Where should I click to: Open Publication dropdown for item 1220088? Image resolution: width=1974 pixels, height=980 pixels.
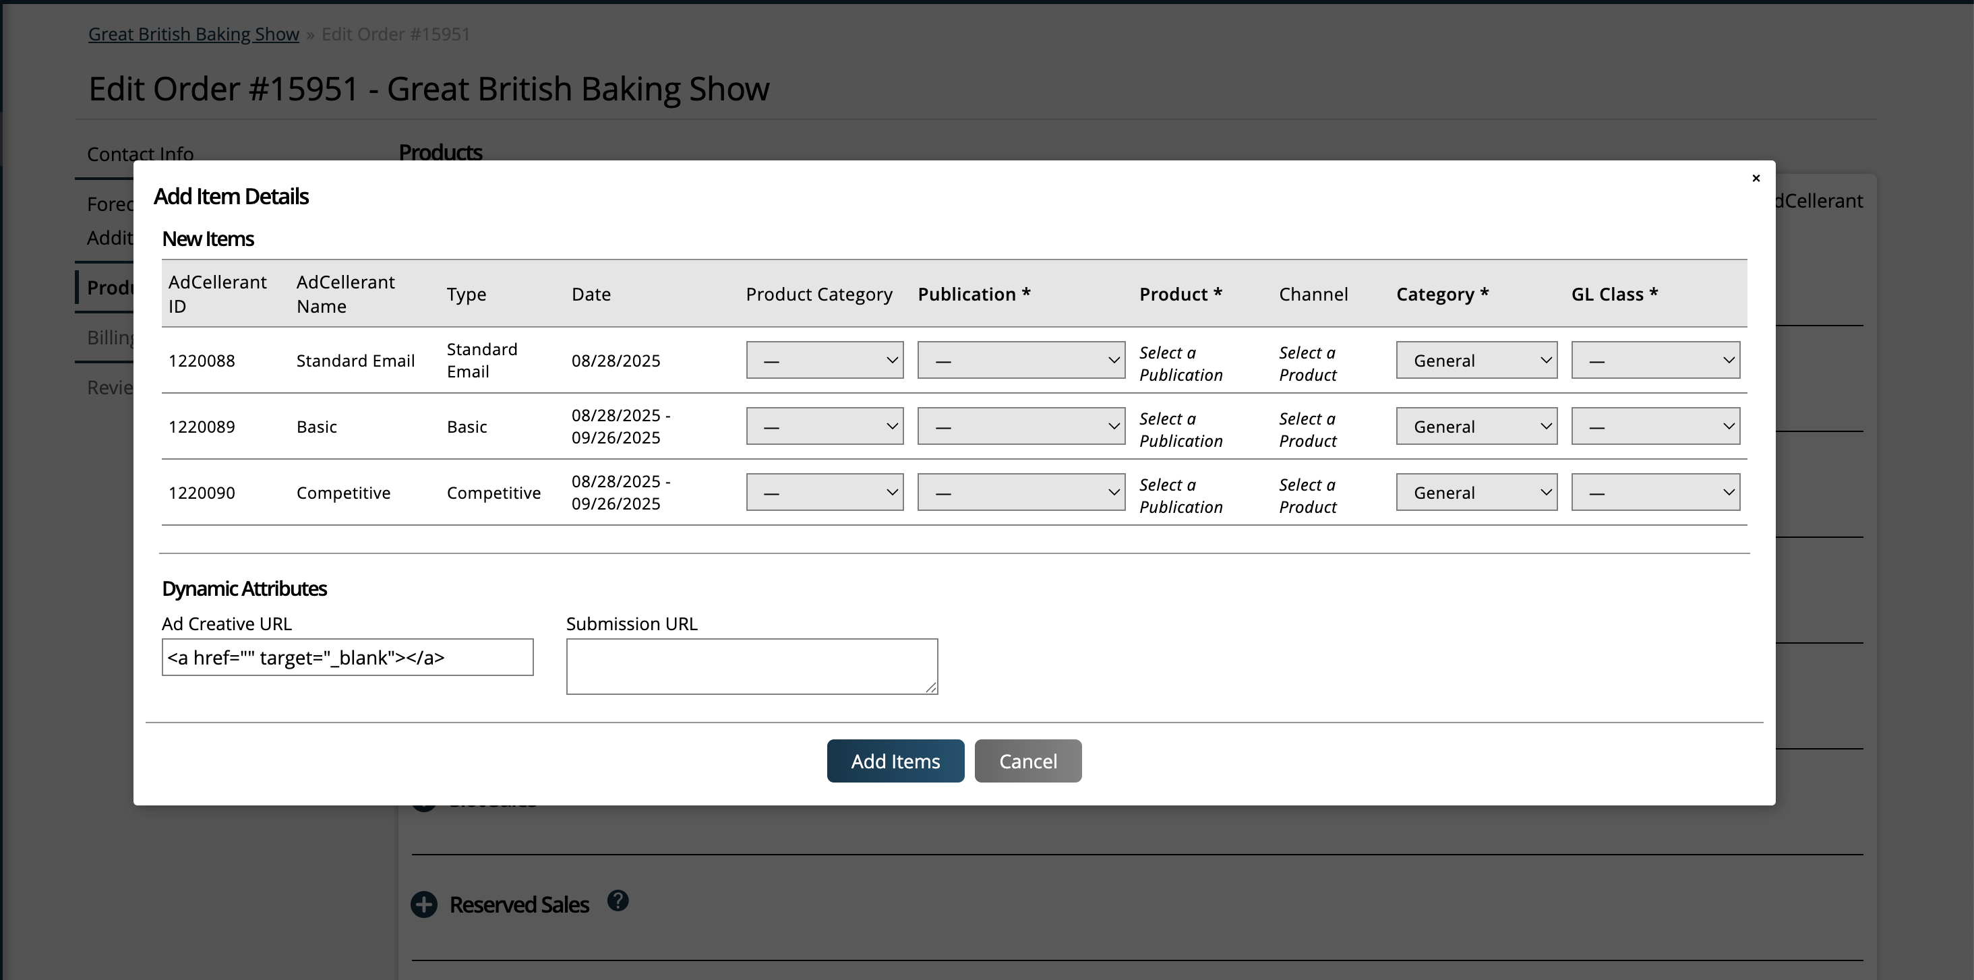click(x=1021, y=360)
